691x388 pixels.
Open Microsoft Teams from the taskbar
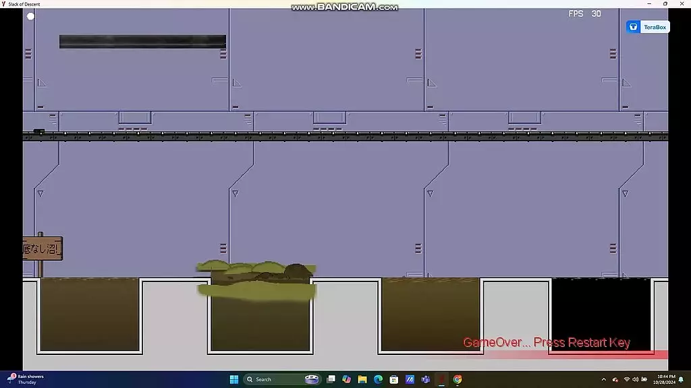pyautogui.click(x=426, y=379)
